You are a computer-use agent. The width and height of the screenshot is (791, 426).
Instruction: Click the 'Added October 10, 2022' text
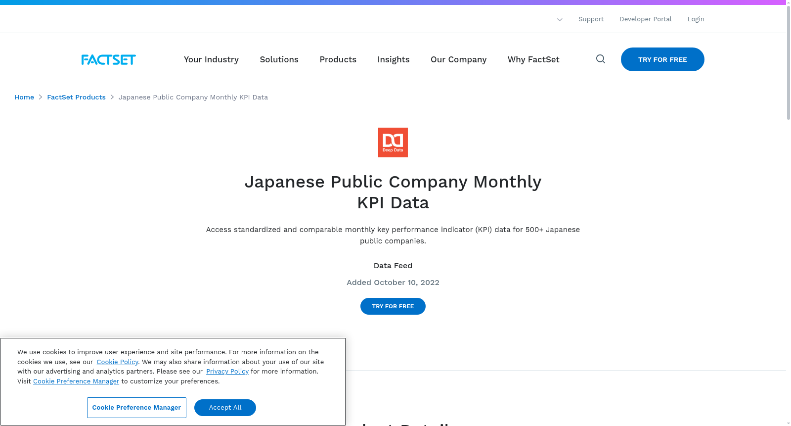pos(393,283)
